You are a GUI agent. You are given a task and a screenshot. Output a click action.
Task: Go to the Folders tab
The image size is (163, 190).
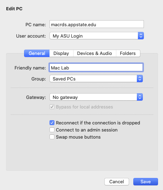128,53
